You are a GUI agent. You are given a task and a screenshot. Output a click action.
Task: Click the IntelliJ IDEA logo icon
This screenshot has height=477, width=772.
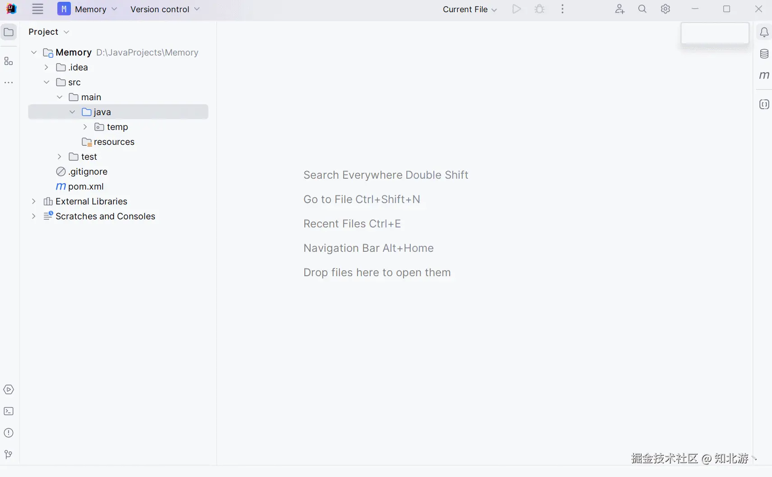[11, 9]
